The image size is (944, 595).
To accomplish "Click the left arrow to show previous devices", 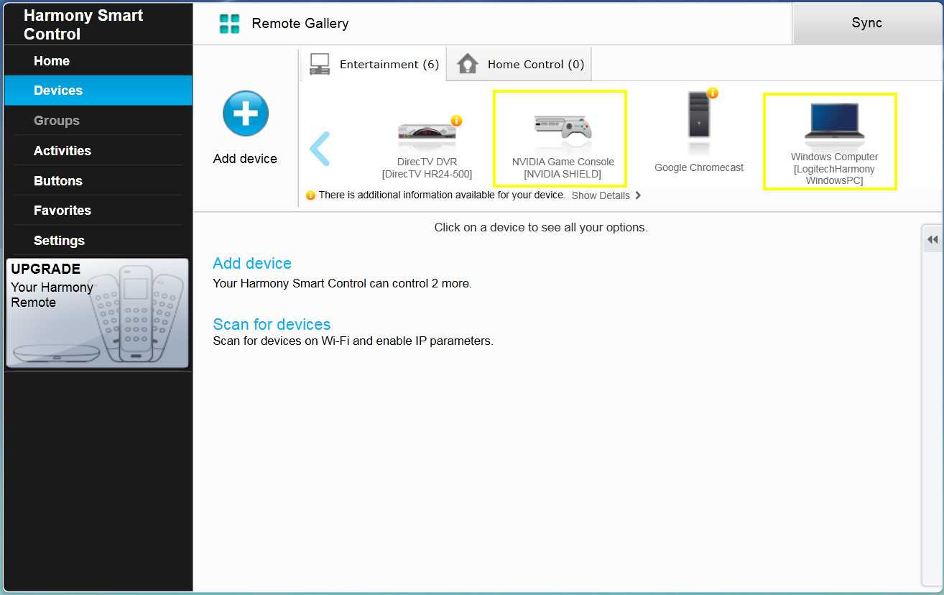I will (320, 149).
